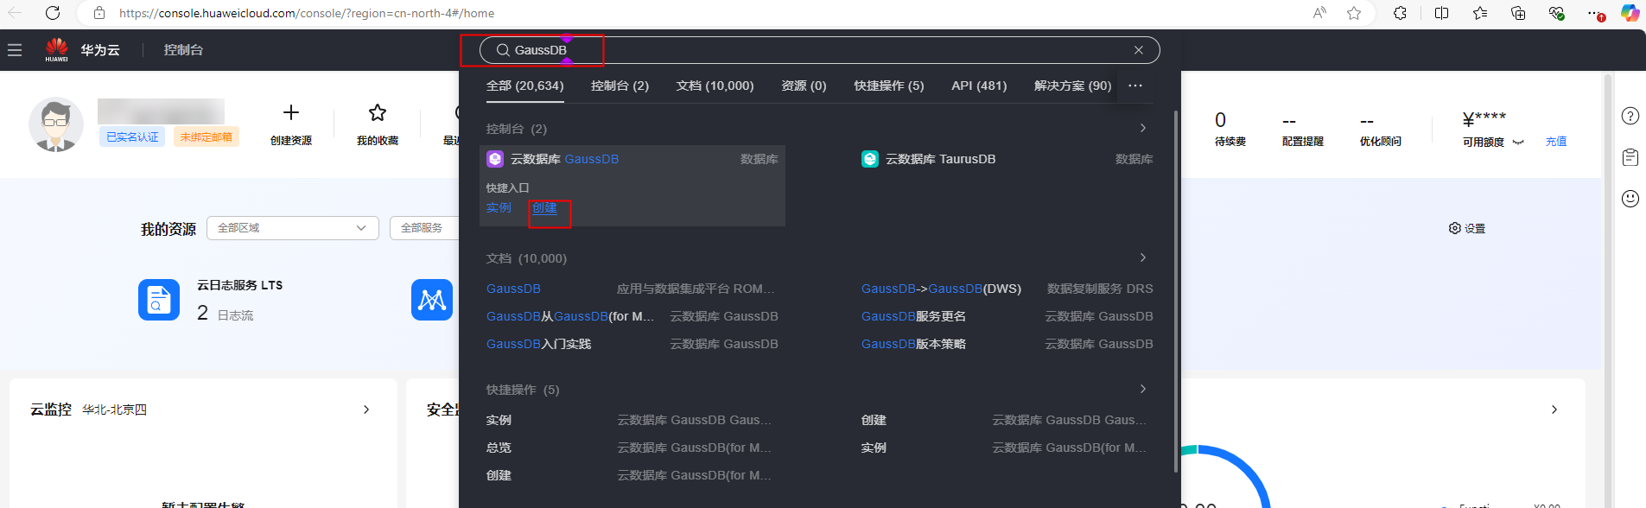Open the 全部服务 dropdown
This screenshot has width=1646, height=508.
[x=424, y=228]
